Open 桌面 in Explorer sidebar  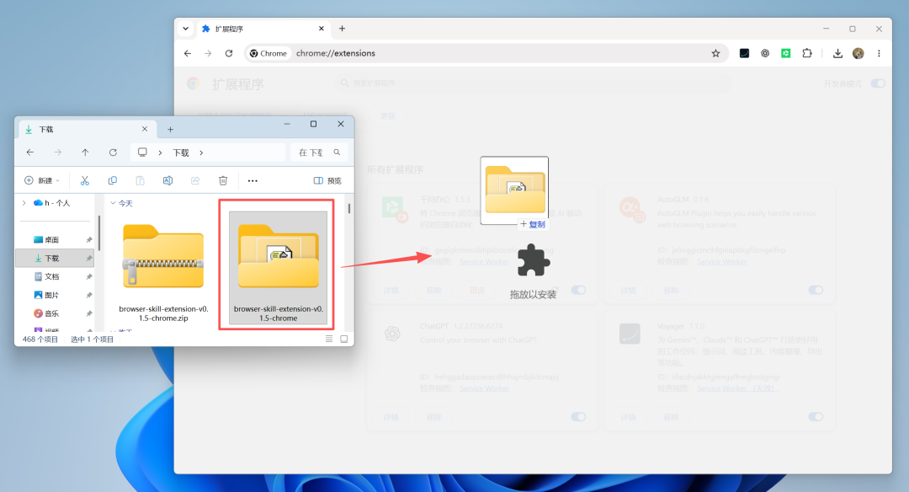(x=55, y=239)
